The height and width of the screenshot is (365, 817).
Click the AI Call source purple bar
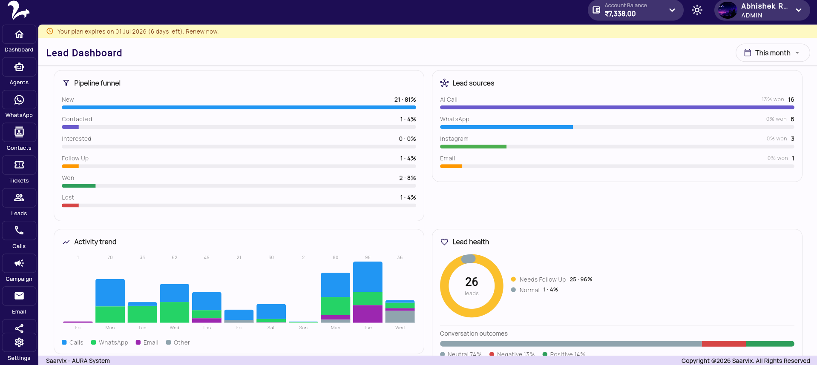click(x=617, y=108)
